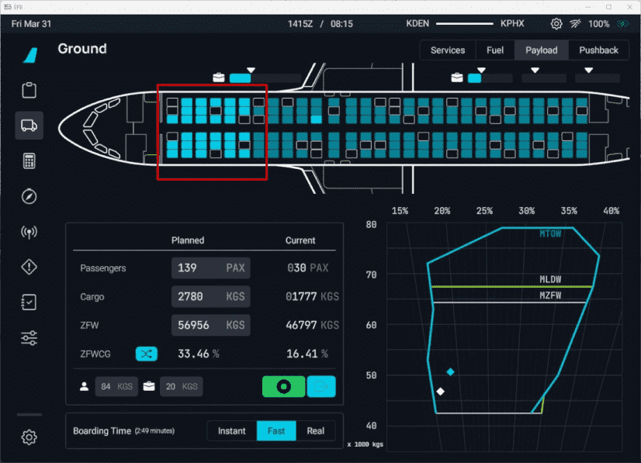
Task: Open the Performance calculator page
Action: coord(29,161)
